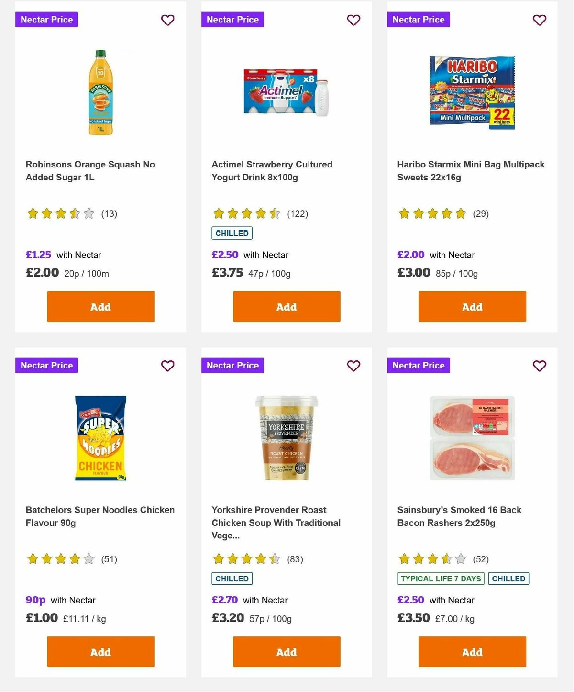Click the wishlist heart on Haribo Starmix
The image size is (574, 692).
pyautogui.click(x=539, y=20)
